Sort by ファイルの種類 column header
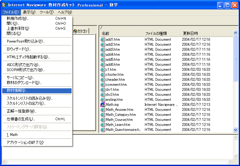240x166 pixels. [161, 33]
